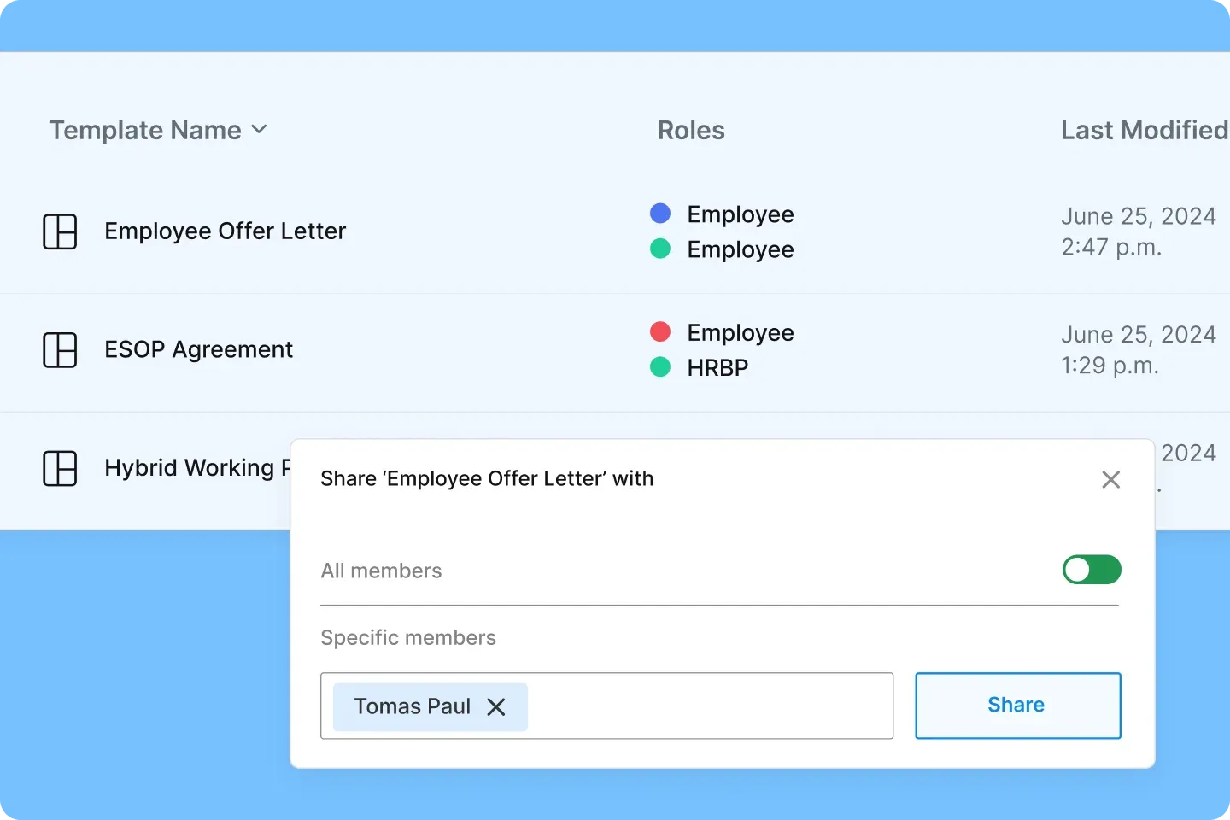The height and width of the screenshot is (820, 1230).
Task: Remove Tomas Paul using the chip's X icon
Action: pyautogui.click(x=496, y=706)
